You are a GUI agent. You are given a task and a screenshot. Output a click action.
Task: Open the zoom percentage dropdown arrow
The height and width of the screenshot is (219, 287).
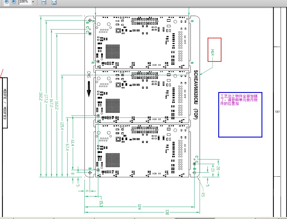[33, 2]
